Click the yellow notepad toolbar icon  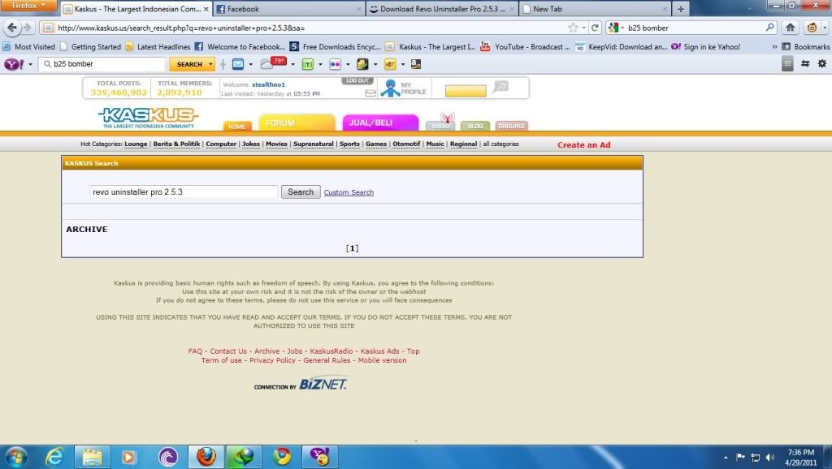[363, 64]
